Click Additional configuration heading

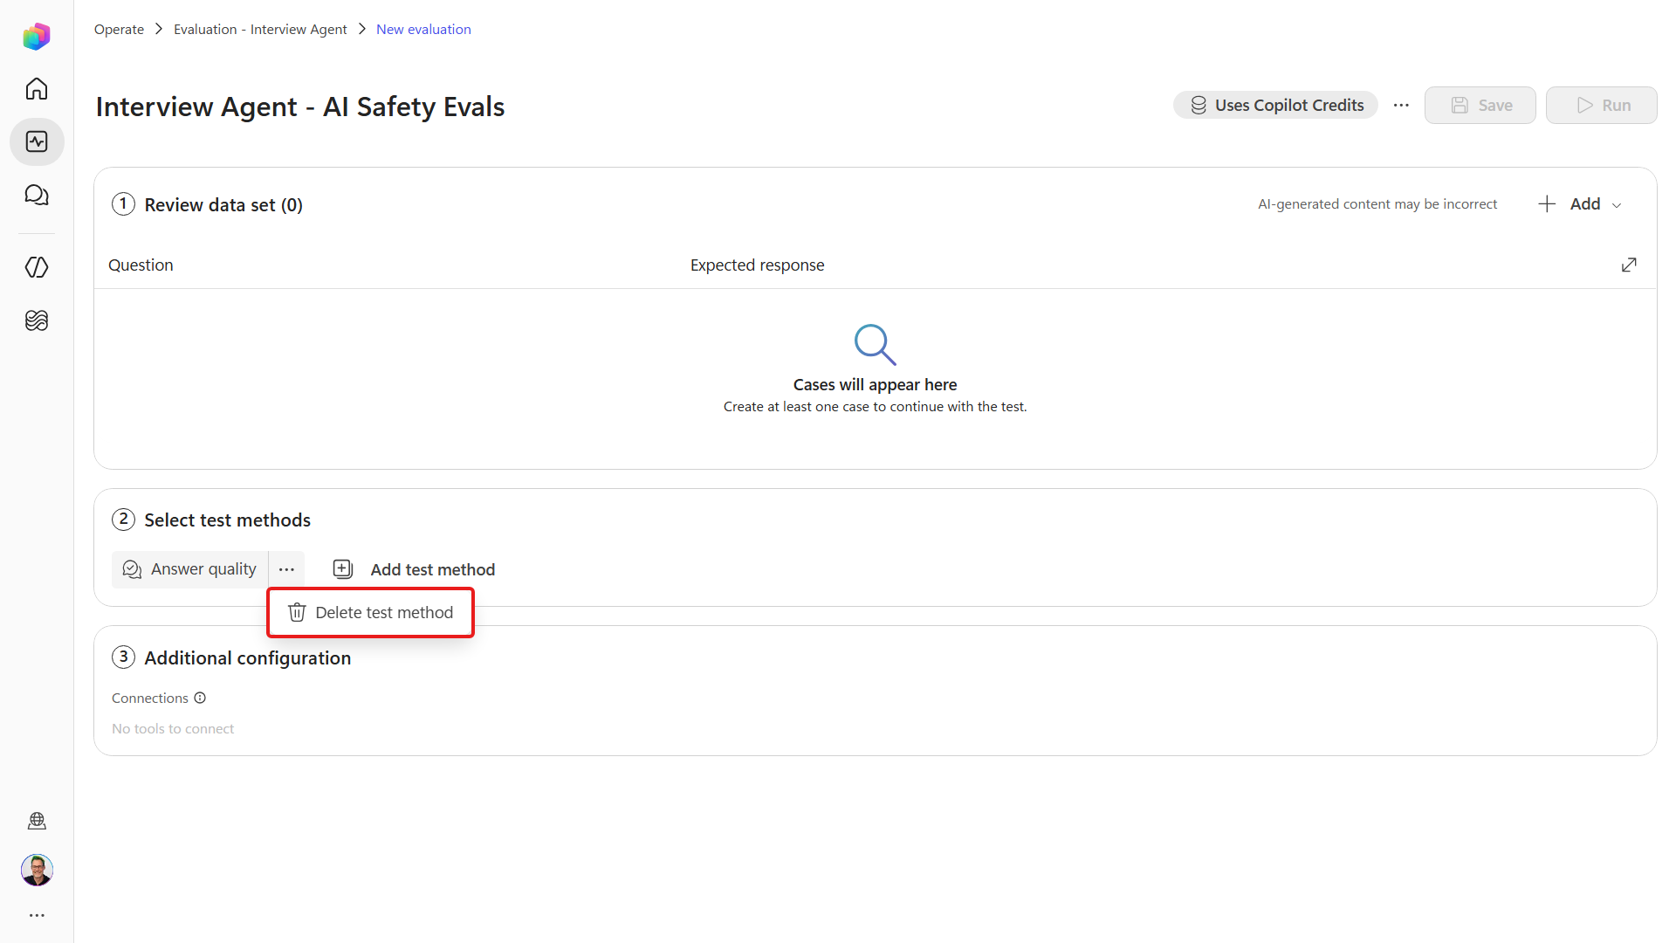(x=247, y=657)
